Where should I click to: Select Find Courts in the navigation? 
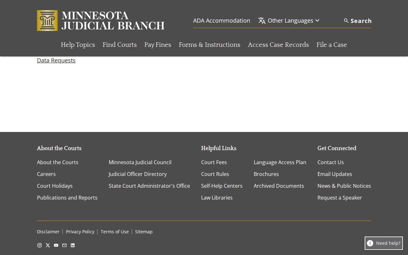coord(120,45)
